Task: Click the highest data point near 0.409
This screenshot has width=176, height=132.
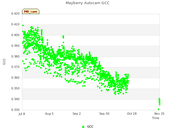Action: tap(23, 26)
